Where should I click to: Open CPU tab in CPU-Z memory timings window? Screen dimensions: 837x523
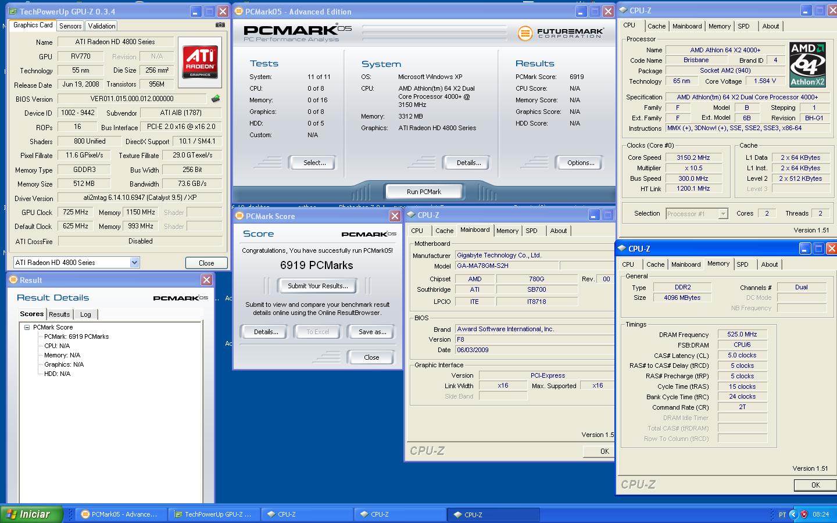(x=628, y=264)
